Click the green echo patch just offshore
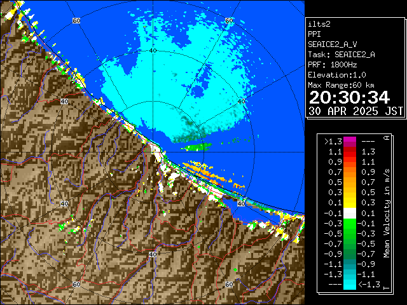The image size is (407, 305). [x=197, y=147]
